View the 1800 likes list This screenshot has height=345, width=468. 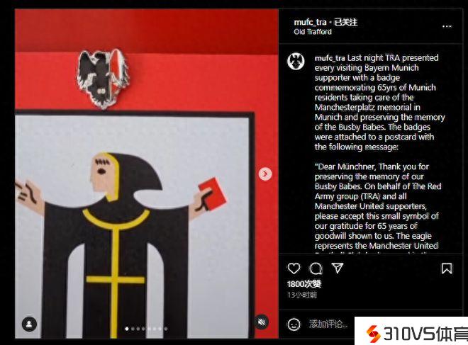pos(303,284)
